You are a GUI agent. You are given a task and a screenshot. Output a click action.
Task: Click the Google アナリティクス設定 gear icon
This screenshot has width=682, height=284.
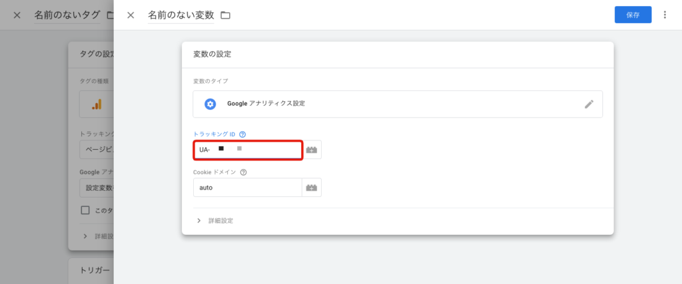[210, 104]
